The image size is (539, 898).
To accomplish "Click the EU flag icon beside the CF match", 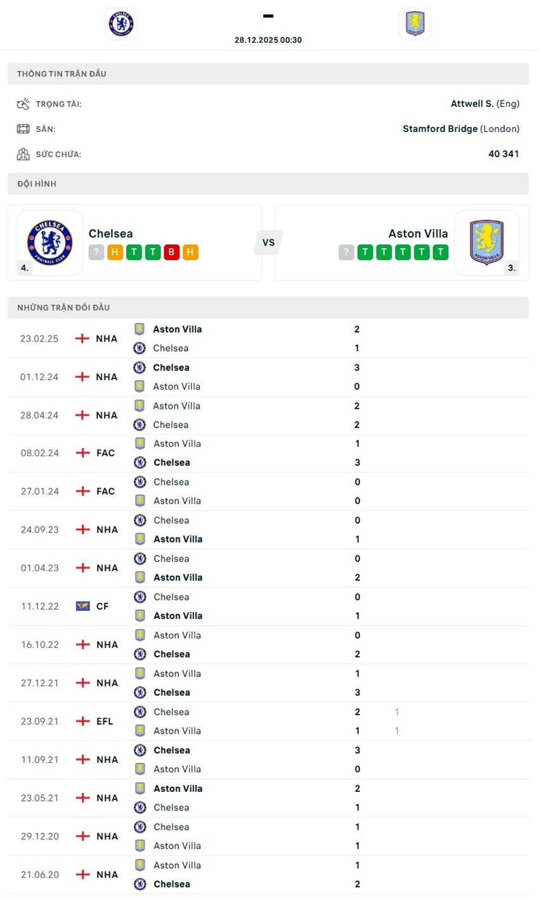I will tap(82, 606).
